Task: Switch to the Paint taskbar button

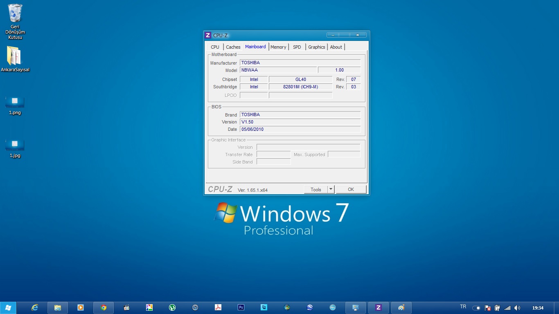Action: [x=401, y=308]
